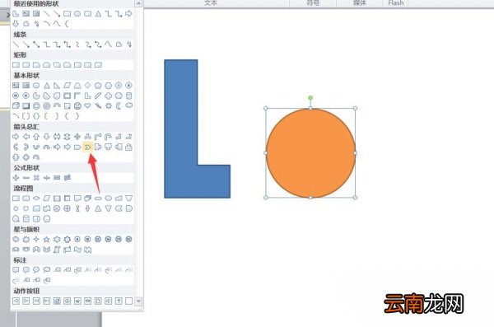This screenshot has width=494, height=327.
Task: Select the flowchart Or circle shape
Action: tap(68, 208)
